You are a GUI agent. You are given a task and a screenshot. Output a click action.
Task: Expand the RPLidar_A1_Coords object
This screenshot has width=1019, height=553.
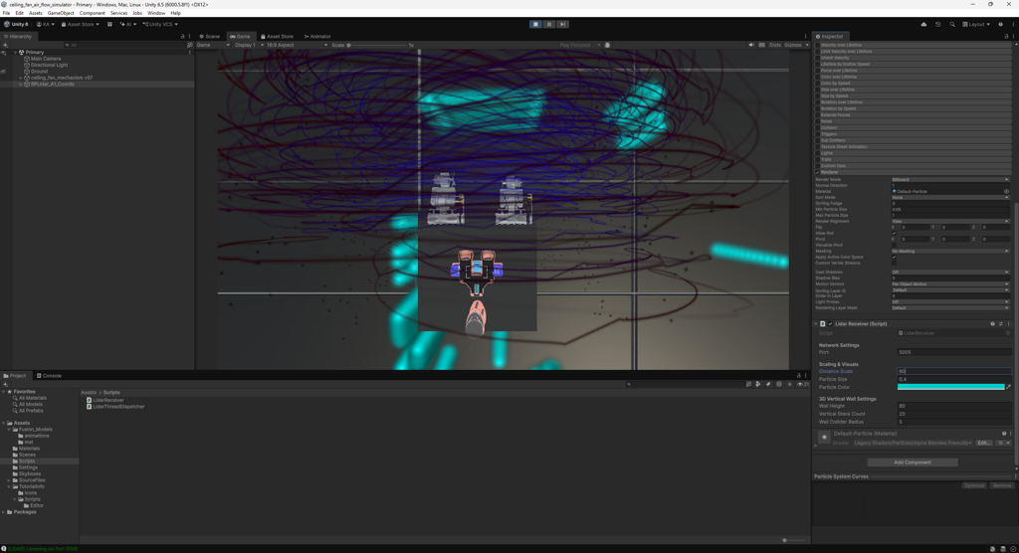point(21,84)
